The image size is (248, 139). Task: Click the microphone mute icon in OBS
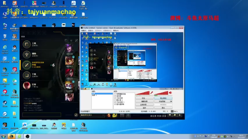(152, 93)
